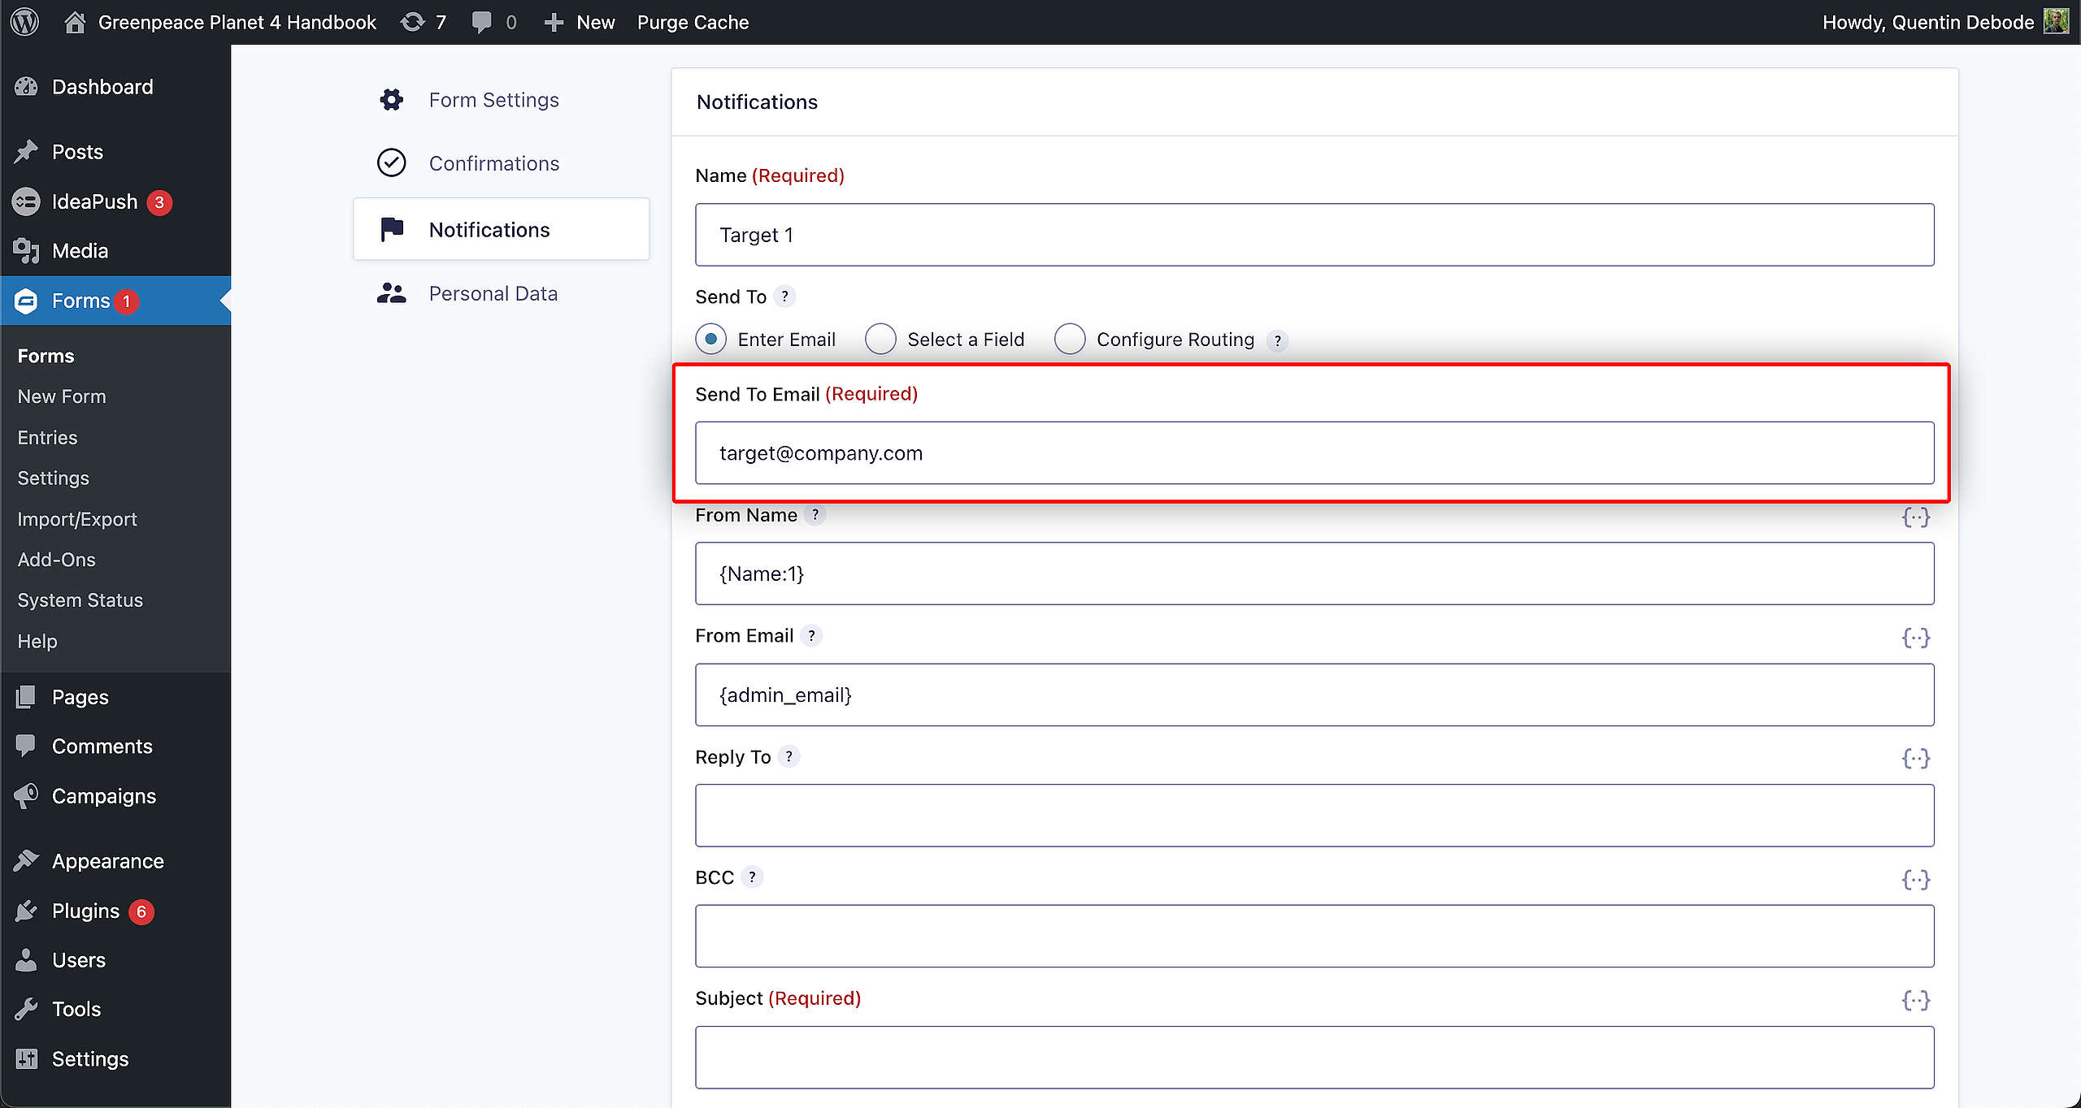Select the Enter Email radio option
This screenshot has width=2081, height=1108.
pyautogui.click(x=711, y=340)
